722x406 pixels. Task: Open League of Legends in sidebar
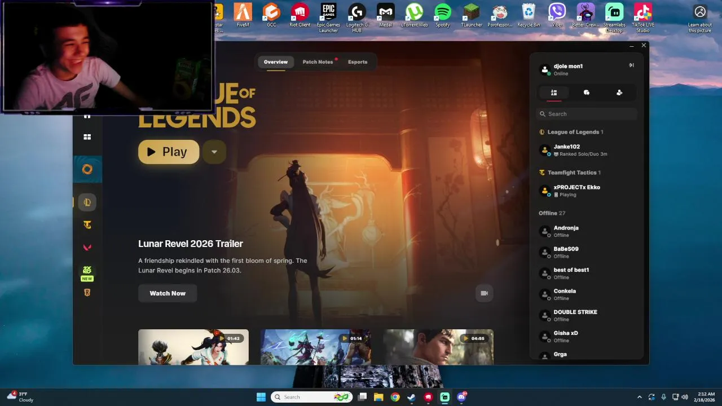[87, 202]
